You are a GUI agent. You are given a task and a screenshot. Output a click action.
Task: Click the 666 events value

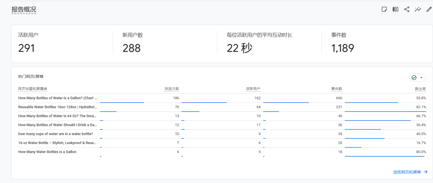point(339,98)
